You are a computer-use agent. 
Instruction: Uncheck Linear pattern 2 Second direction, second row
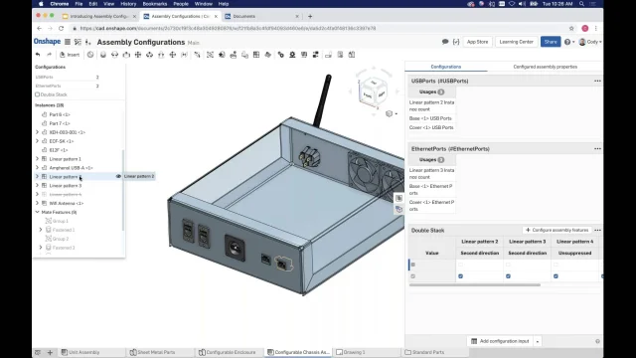coord(460,276)
